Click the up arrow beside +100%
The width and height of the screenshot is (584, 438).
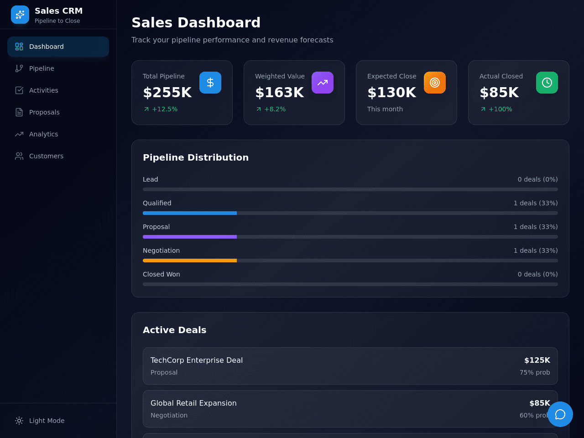click(x=483, y=109)
